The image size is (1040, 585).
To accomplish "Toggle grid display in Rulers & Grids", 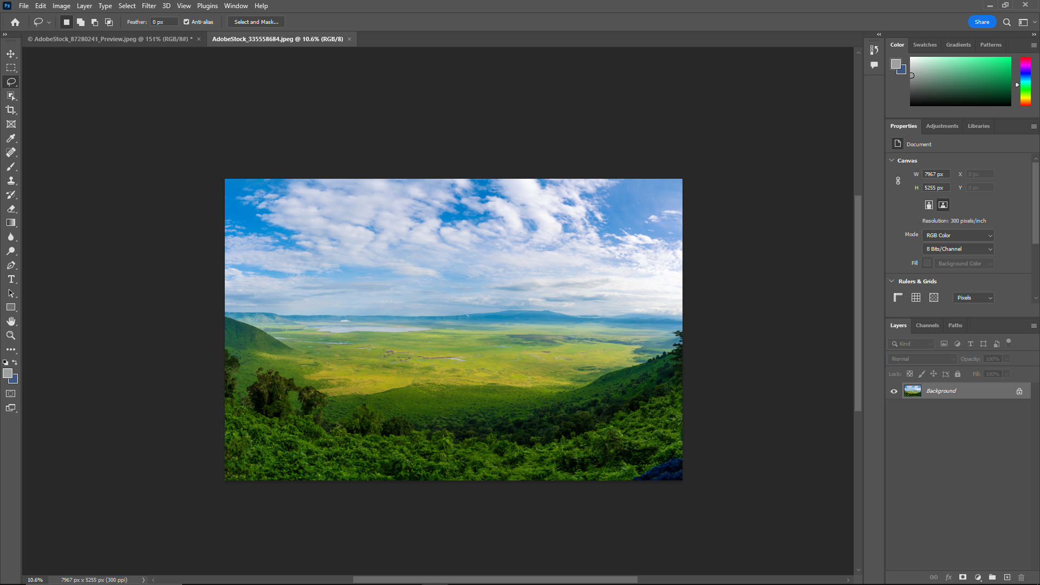I will point(916,297).
